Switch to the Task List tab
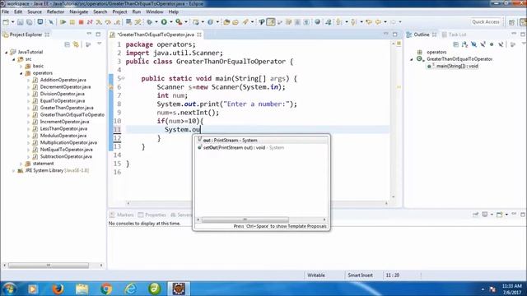 pos(454,35)
